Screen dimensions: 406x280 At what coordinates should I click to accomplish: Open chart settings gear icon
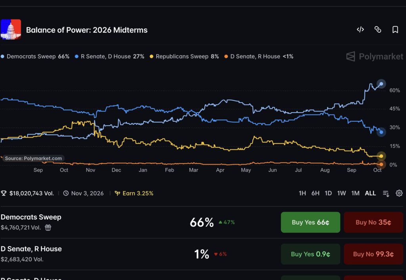click(399, 193)
